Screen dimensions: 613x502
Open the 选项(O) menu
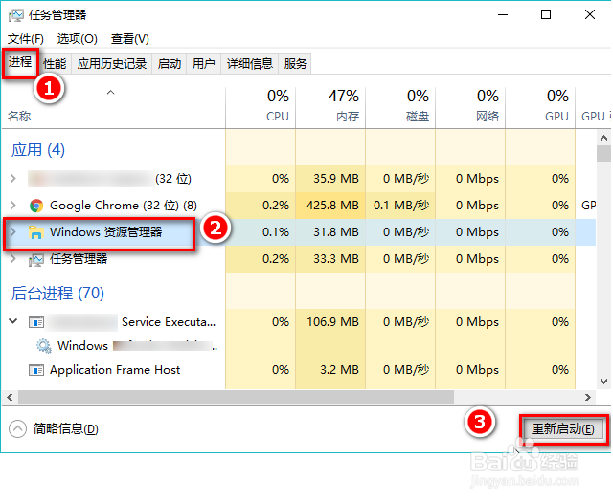point(77,39)
